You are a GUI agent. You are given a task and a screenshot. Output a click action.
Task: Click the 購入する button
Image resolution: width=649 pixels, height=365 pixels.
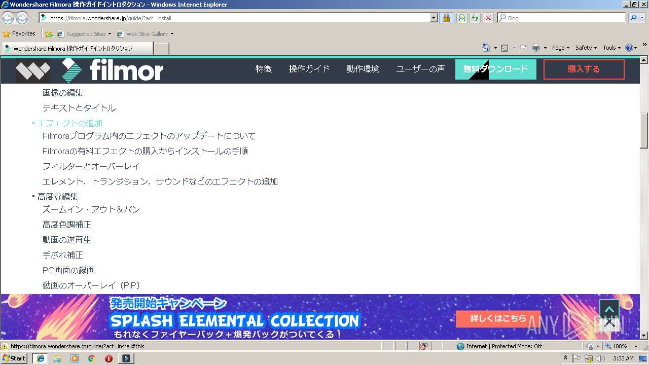584,69
